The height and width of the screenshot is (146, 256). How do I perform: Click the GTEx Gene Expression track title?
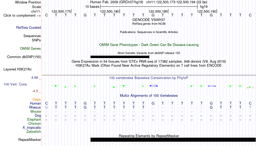coord(149,61)
